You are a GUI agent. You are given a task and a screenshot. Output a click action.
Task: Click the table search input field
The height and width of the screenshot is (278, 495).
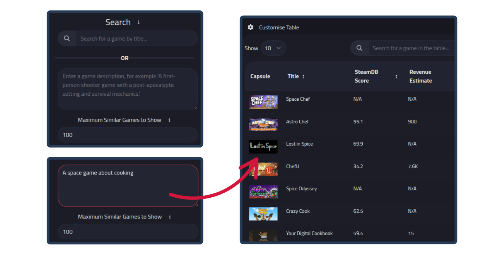pyautogui.click(x=411, y=48)
